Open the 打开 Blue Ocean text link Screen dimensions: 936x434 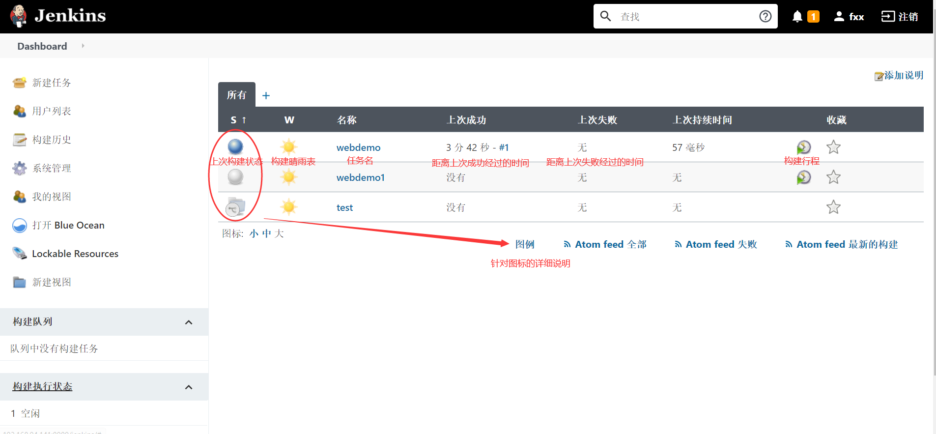68,225
